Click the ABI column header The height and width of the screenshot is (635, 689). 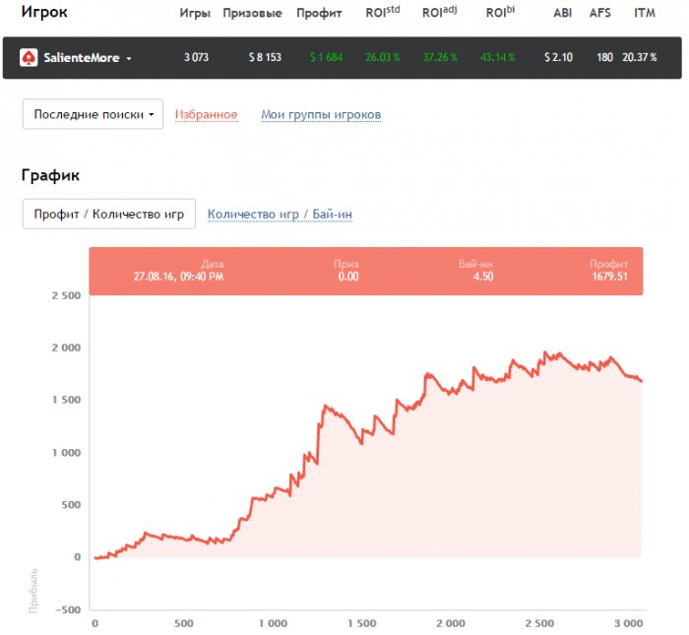click(562, 14)
